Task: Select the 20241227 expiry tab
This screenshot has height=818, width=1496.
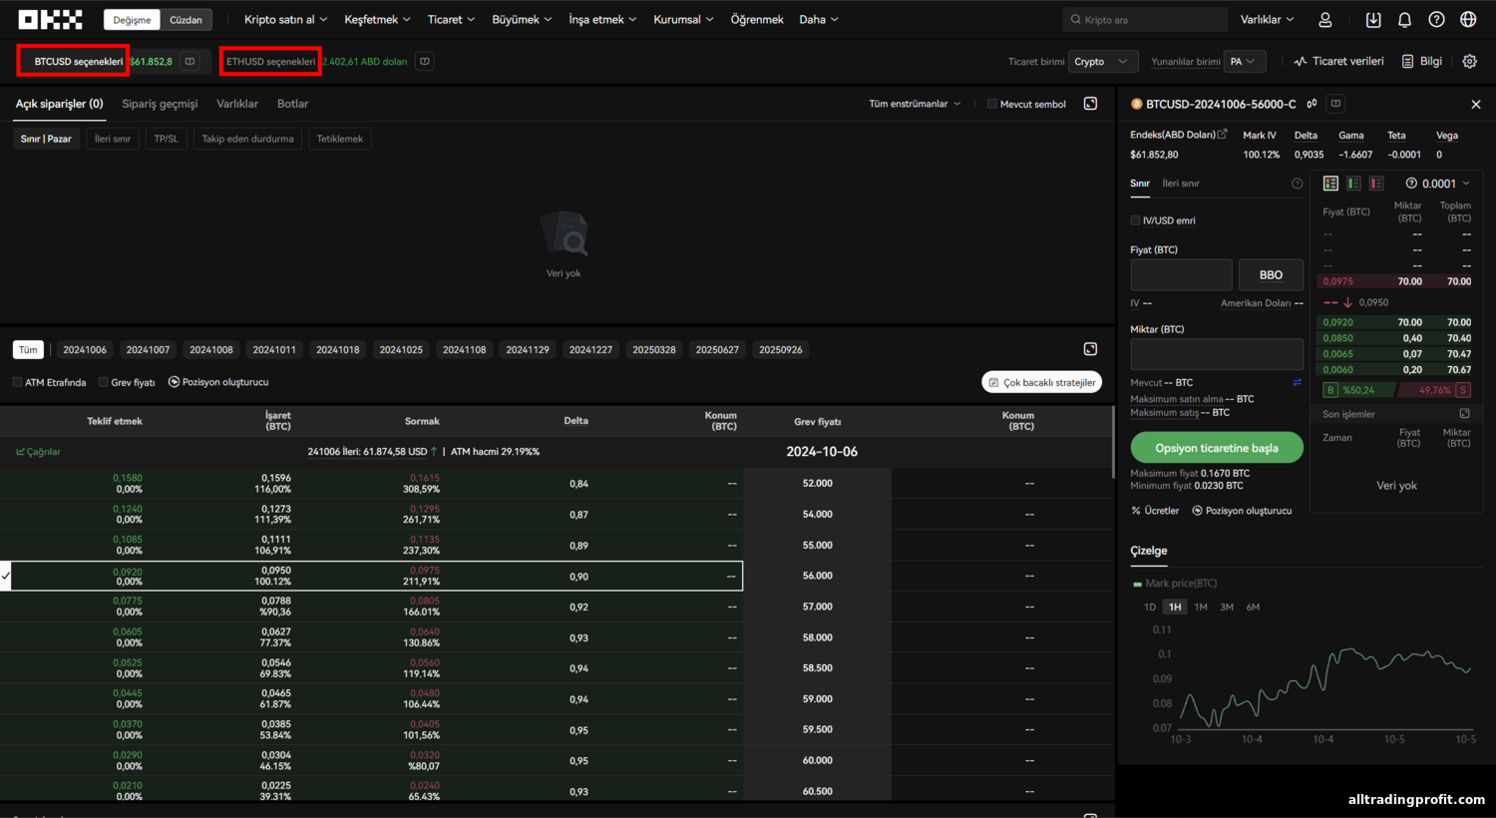Action: (590, 349)
